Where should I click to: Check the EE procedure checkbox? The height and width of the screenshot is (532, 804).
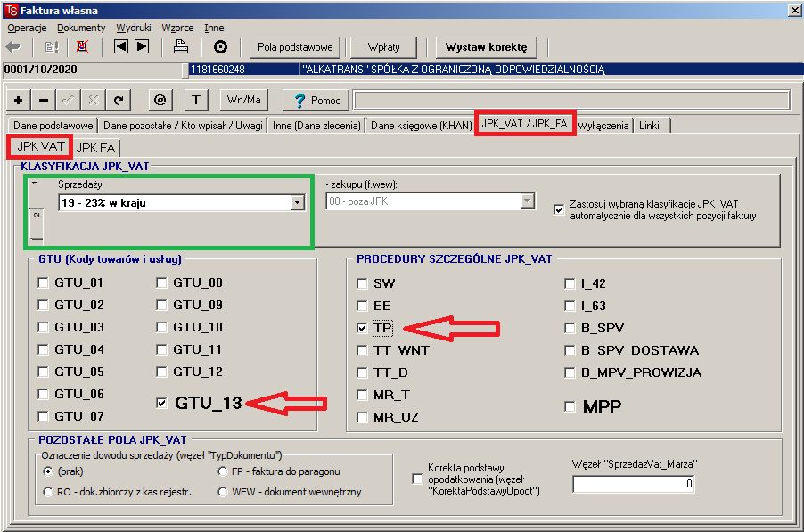click(362, 306)
